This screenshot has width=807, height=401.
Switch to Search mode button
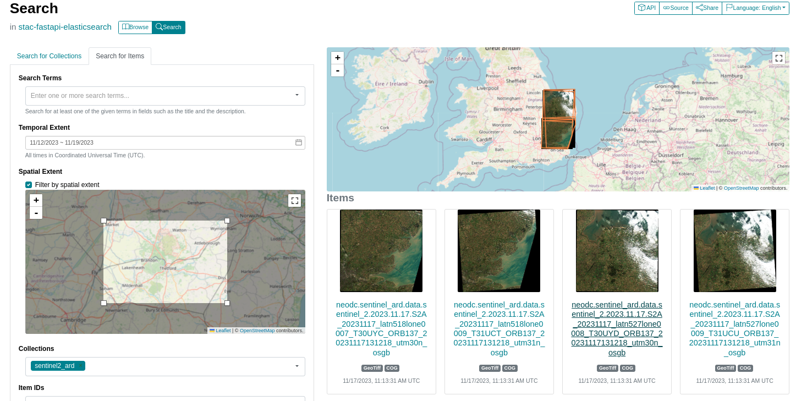pos(168,27)
